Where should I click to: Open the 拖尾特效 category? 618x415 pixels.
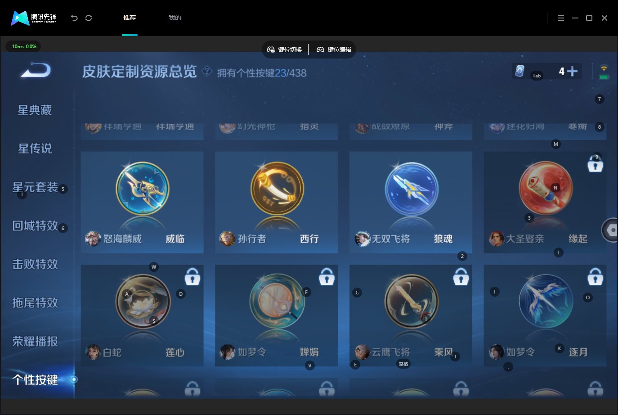[x=35, y=302]
